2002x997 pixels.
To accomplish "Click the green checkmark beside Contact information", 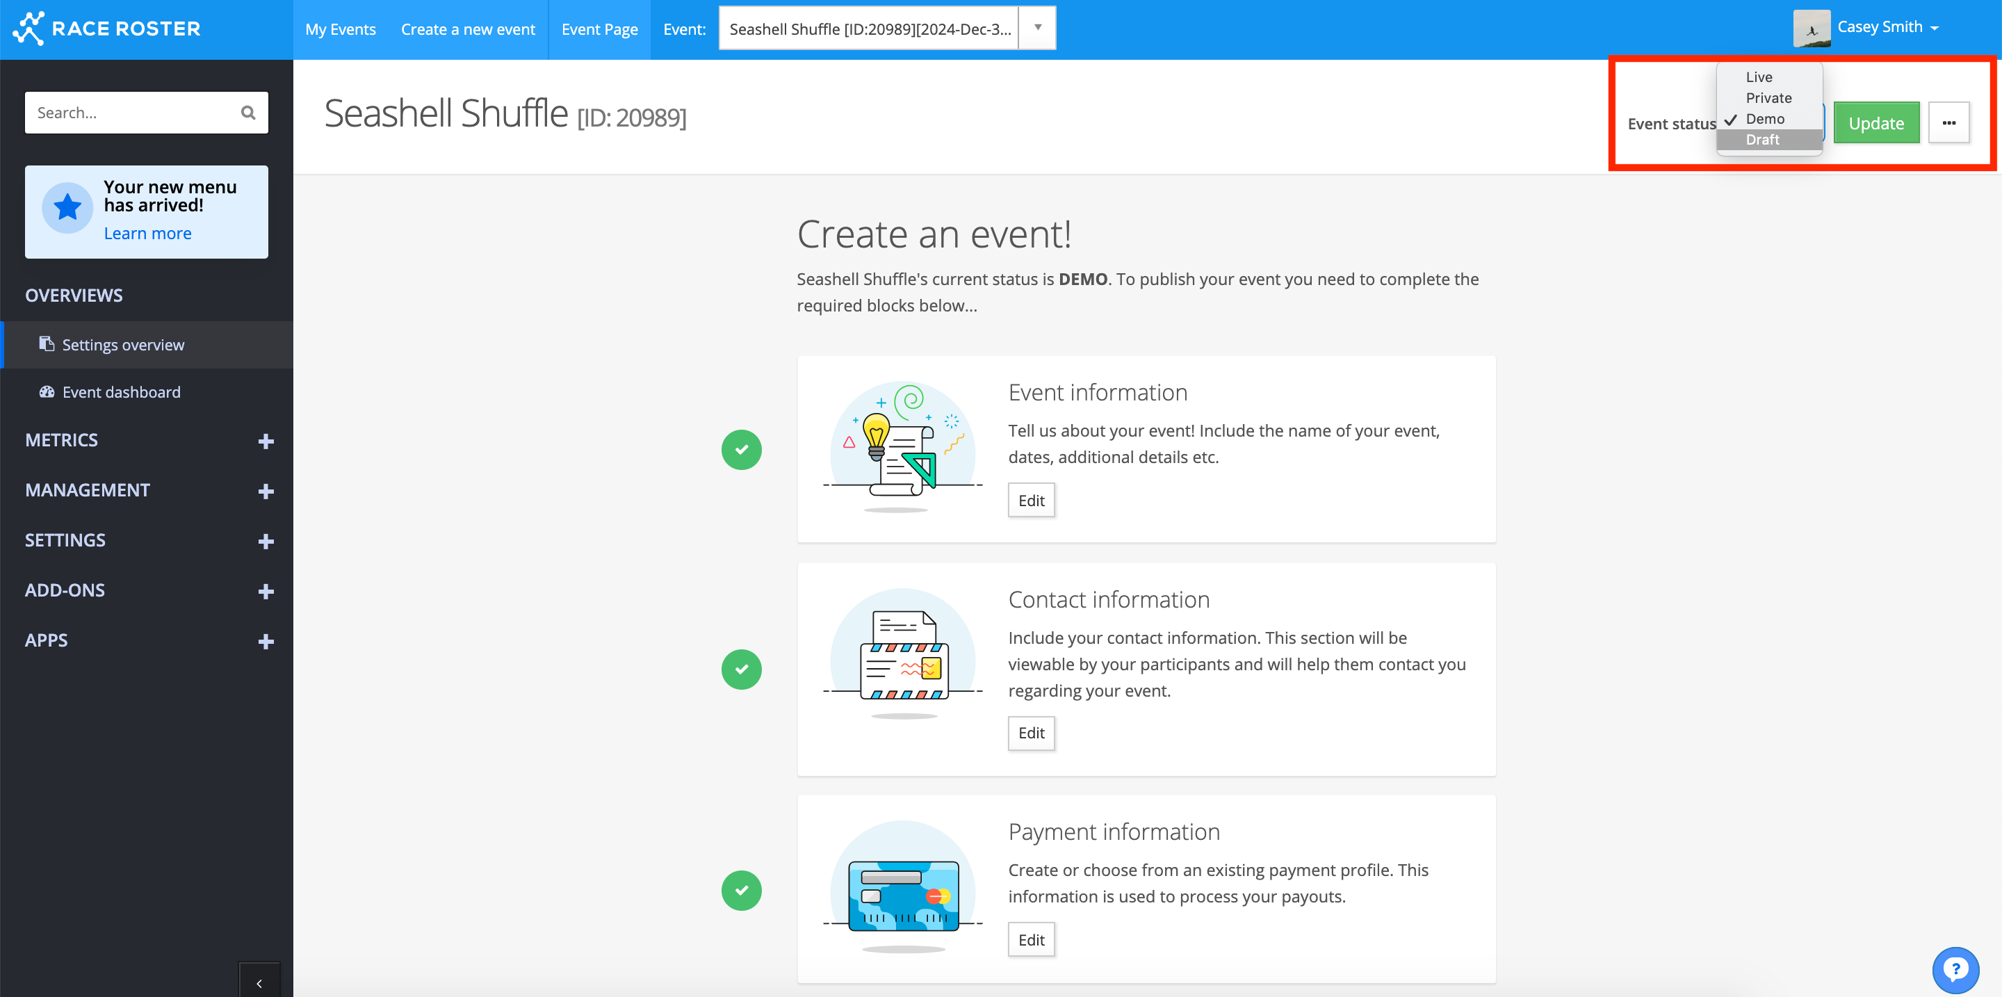I will pyautogui.click(x=742, y=669).
